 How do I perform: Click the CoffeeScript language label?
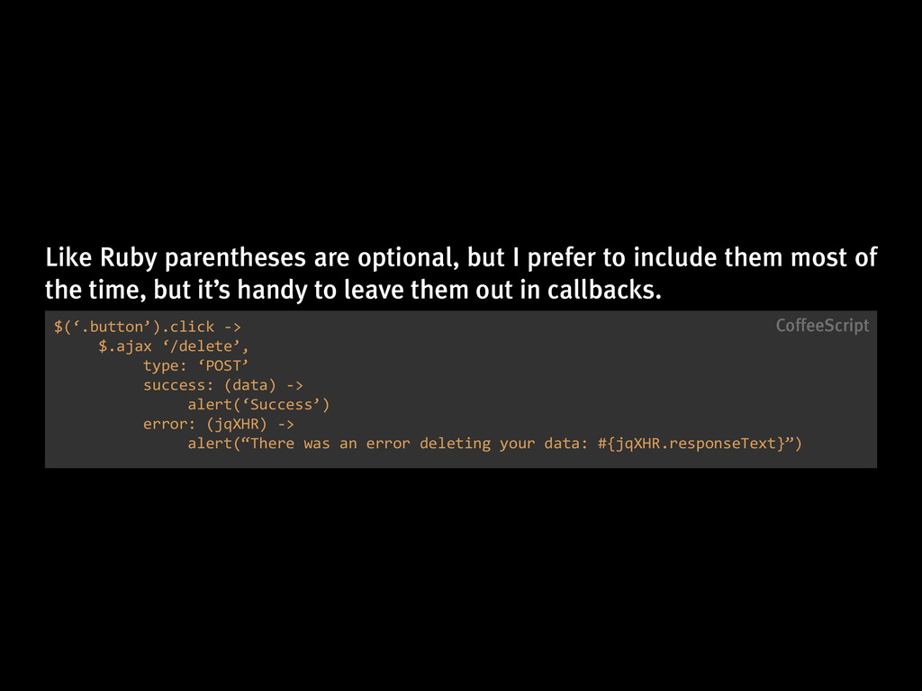tap(822, 326)
